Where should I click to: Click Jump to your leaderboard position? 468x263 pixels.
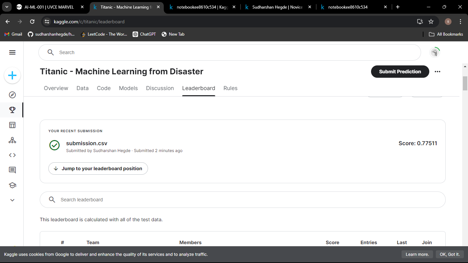click(x=98, y=168)
